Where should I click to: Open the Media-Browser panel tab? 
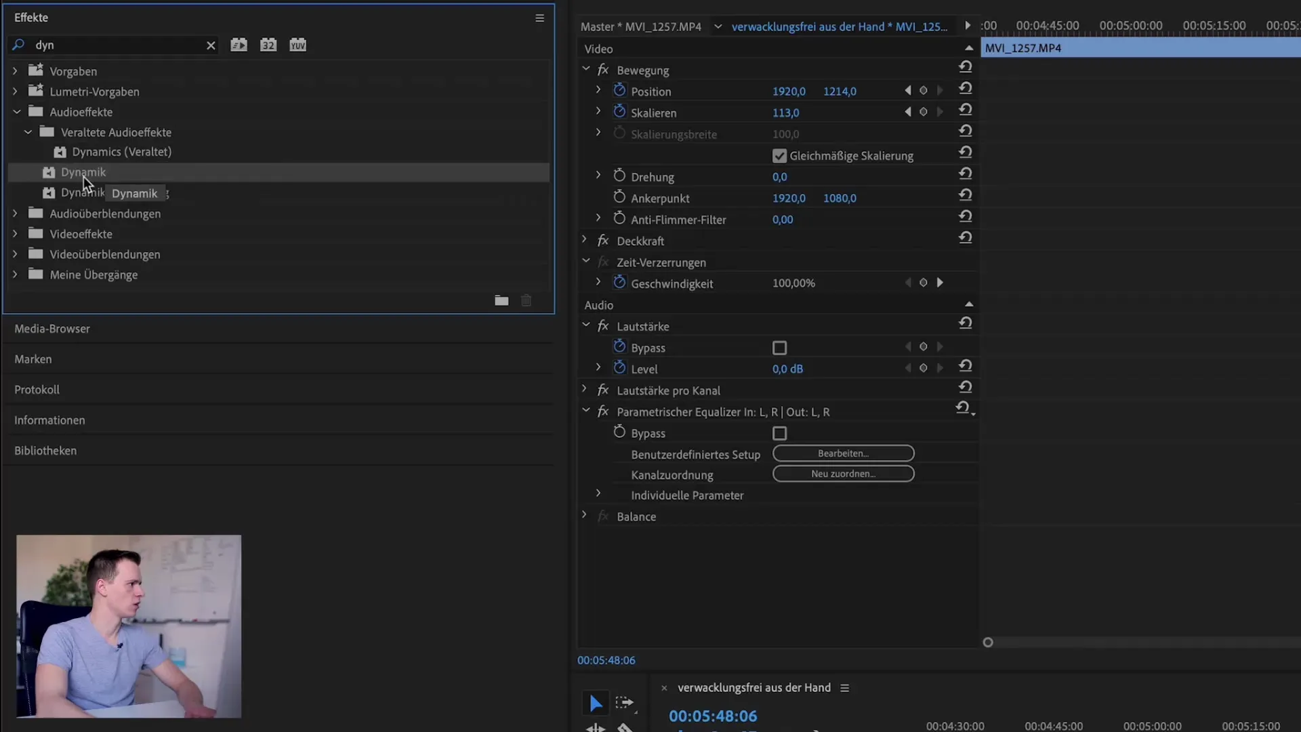click(x=52, y=329)
